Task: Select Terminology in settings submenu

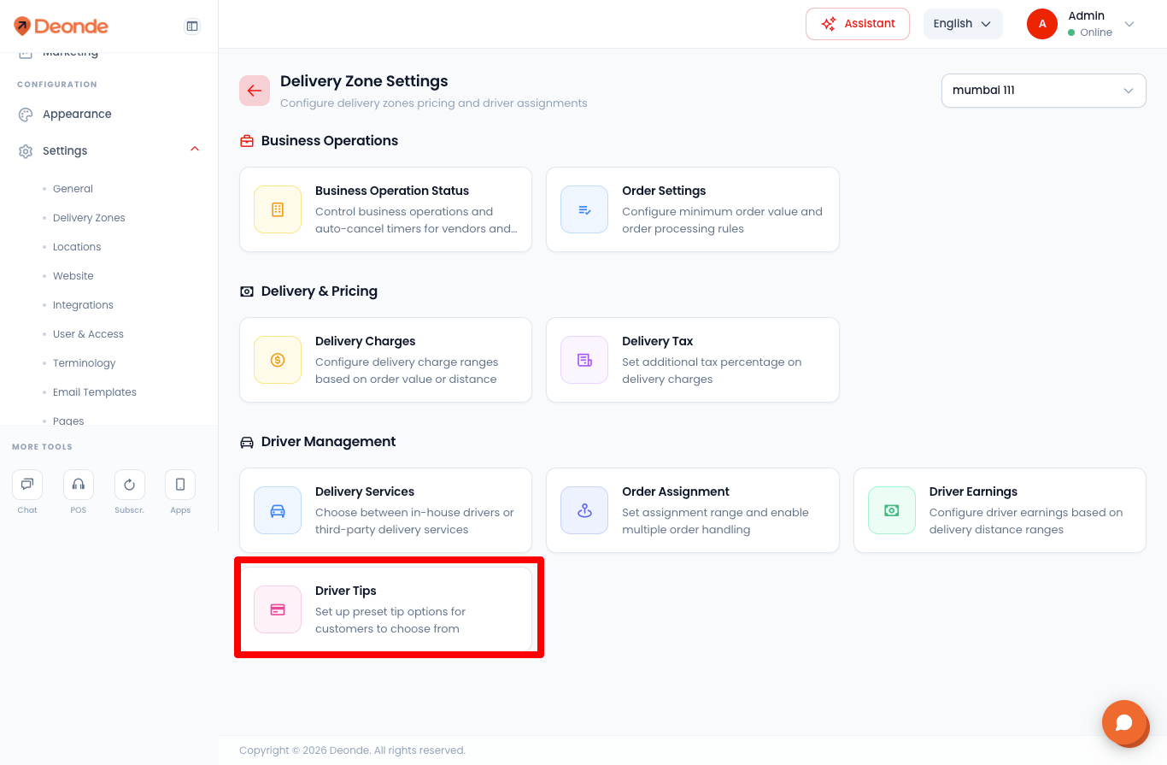Action: tap(84, 363)
